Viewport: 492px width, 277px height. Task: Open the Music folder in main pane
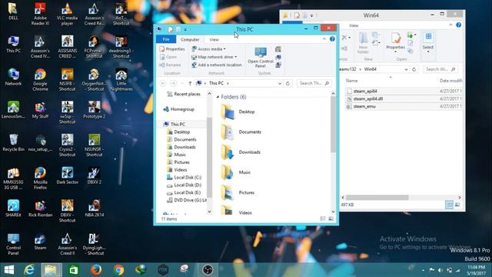236,172
